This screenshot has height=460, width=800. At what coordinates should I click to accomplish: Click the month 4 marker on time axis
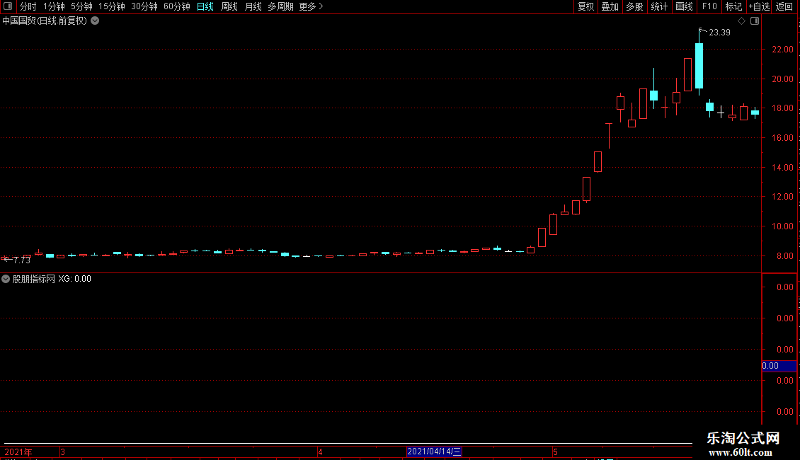[320, 452]
